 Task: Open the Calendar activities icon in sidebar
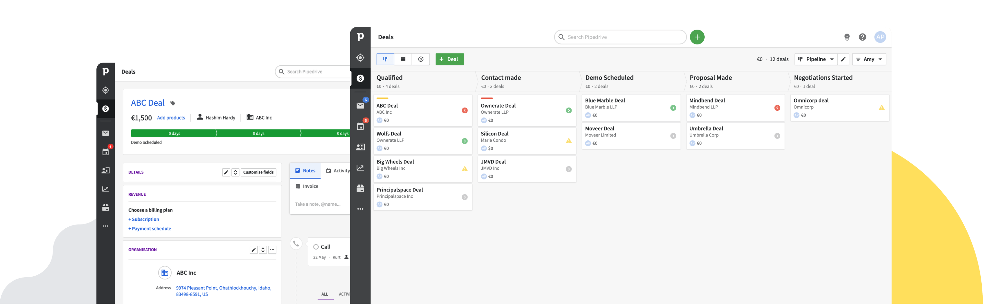[360, 126]
